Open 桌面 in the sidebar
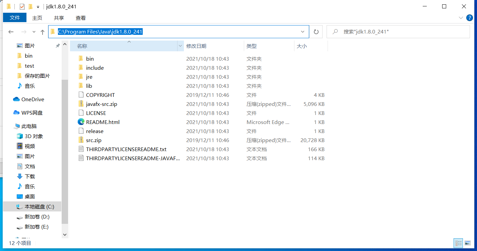The image size is (477, 251). (x=26, y=196)
